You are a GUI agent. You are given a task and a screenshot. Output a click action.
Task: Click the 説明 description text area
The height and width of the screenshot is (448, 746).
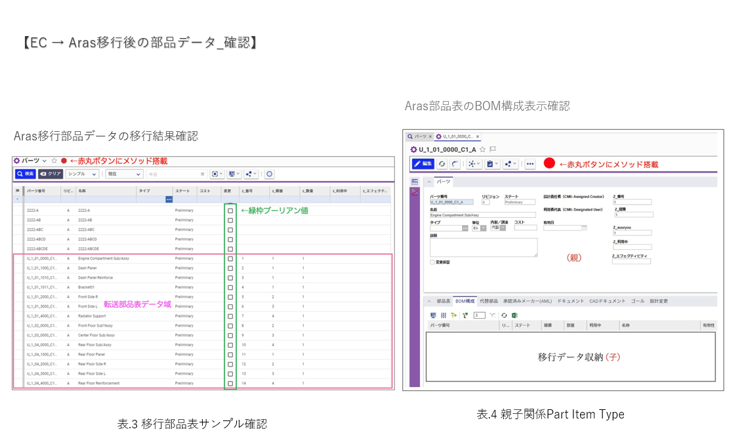[484, 247]
